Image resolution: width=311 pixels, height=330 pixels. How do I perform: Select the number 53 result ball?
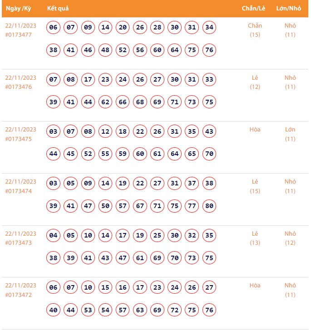(88, 310)
